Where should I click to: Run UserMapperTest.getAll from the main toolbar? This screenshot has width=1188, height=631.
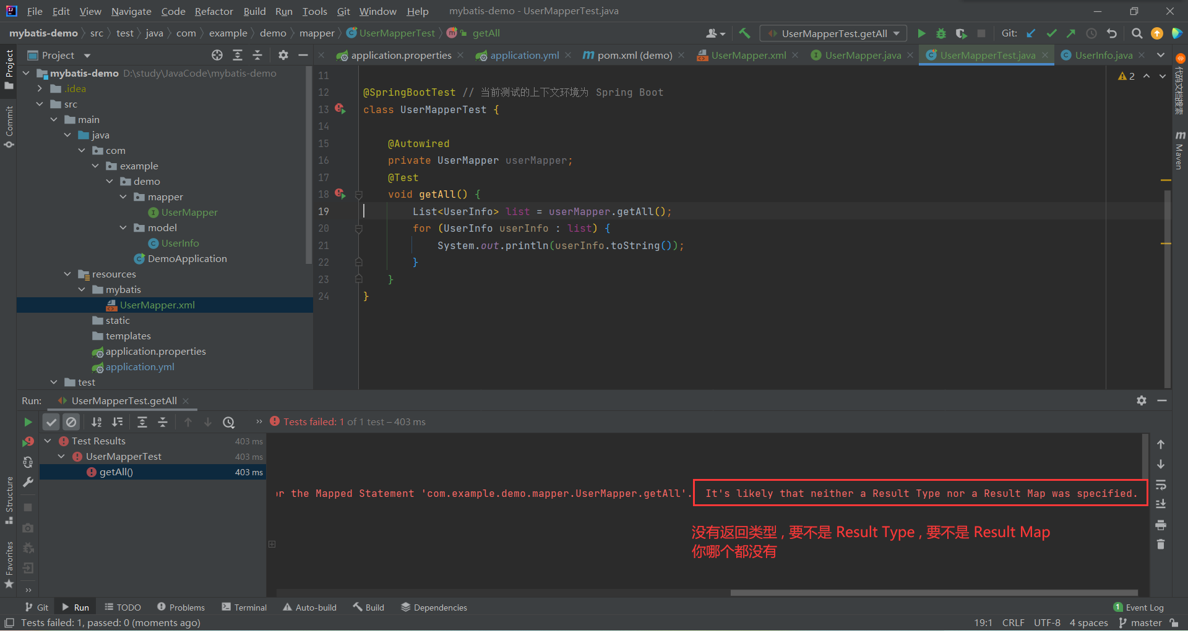[x=921, y=33]
